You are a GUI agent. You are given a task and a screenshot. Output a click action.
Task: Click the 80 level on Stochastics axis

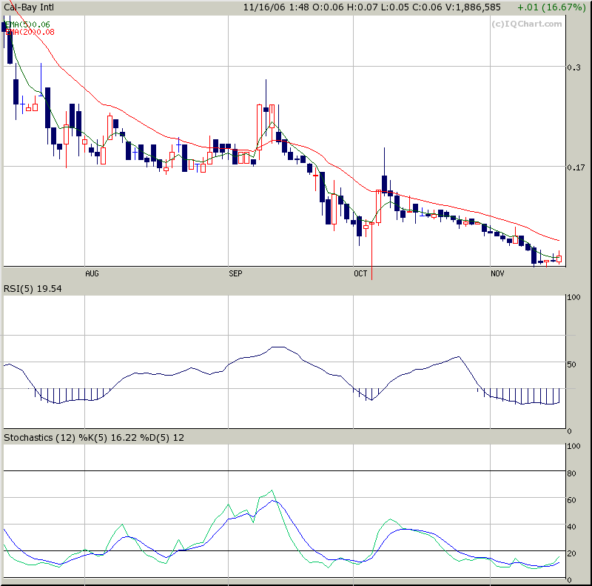click(x=572, y=473)
